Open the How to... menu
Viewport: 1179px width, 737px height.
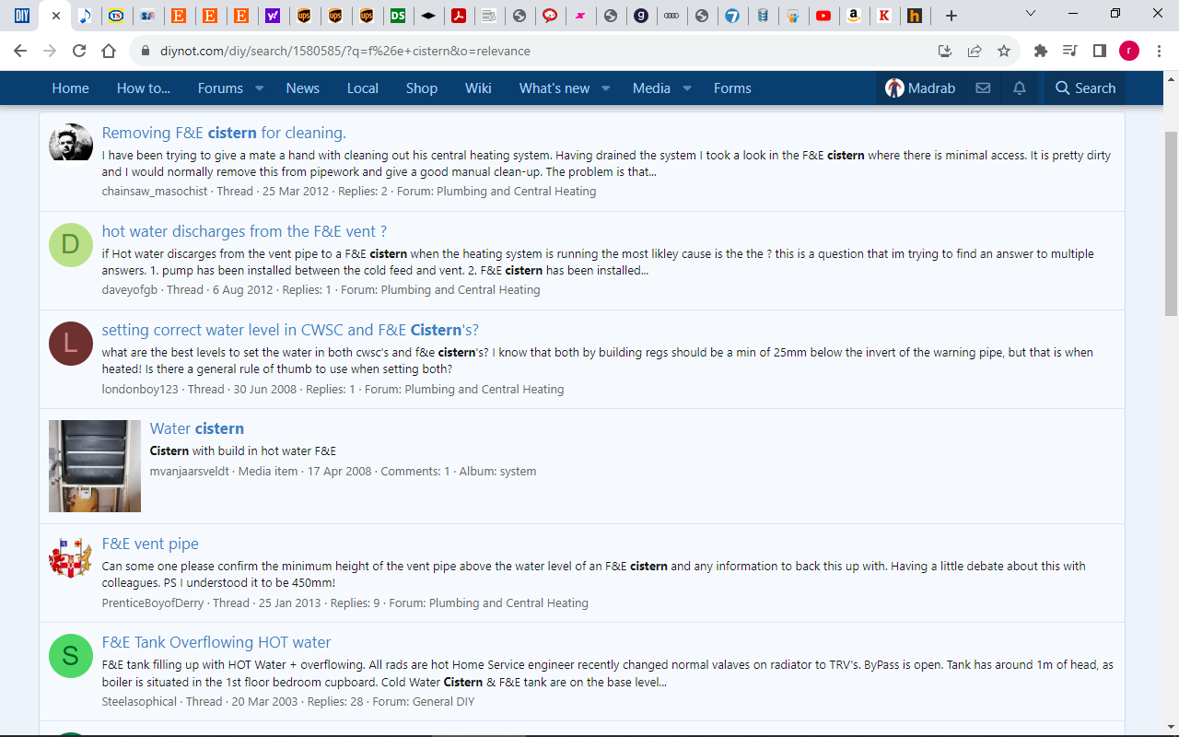click(143, 88)
